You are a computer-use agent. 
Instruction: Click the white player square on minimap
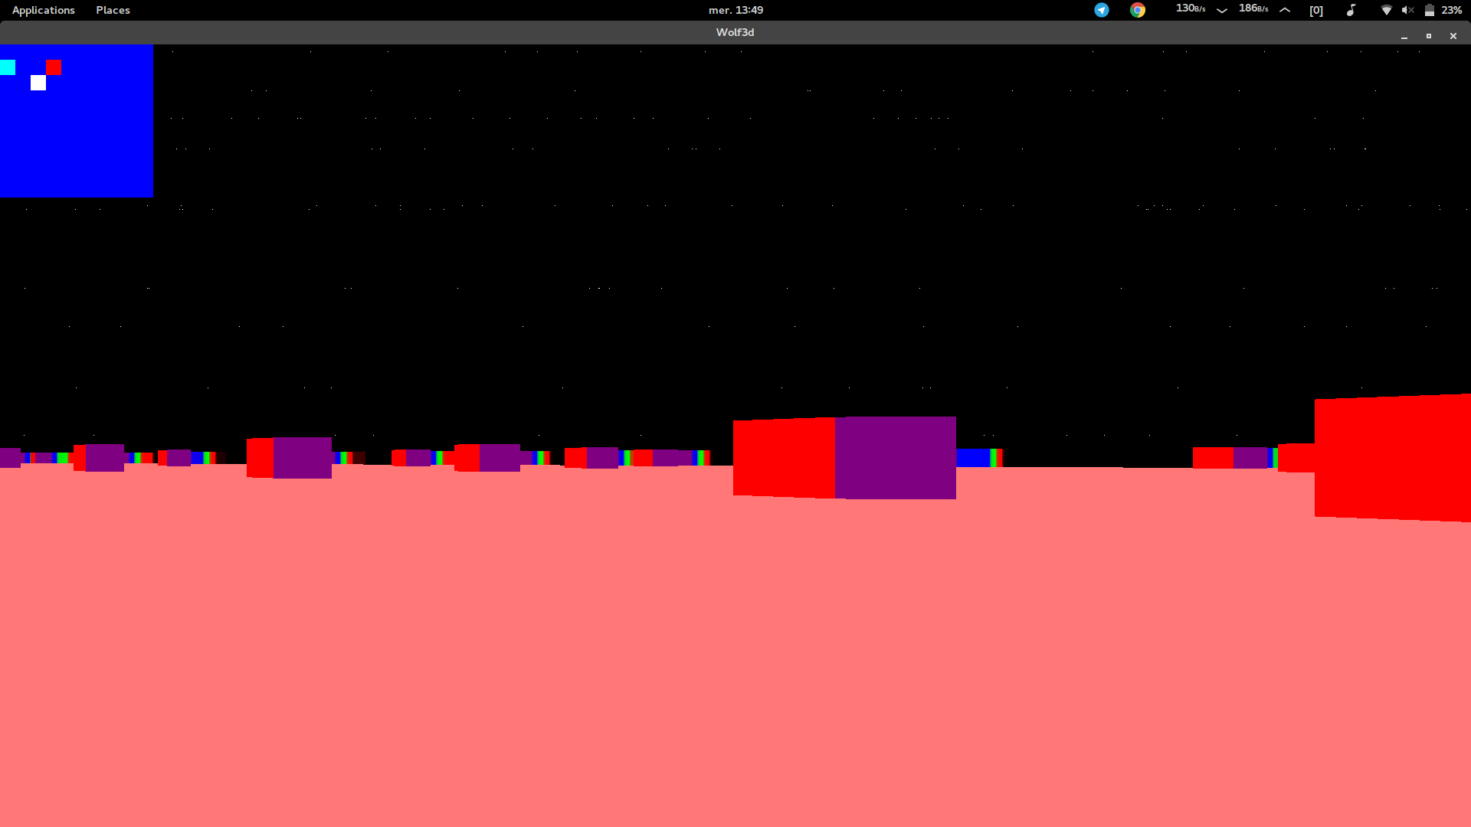coord(38,83)
